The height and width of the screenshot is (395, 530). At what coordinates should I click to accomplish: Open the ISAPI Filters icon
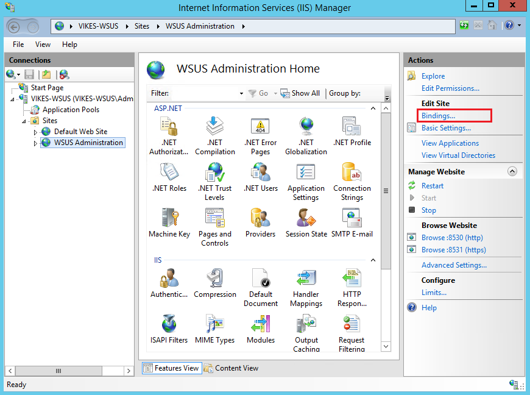169,324
